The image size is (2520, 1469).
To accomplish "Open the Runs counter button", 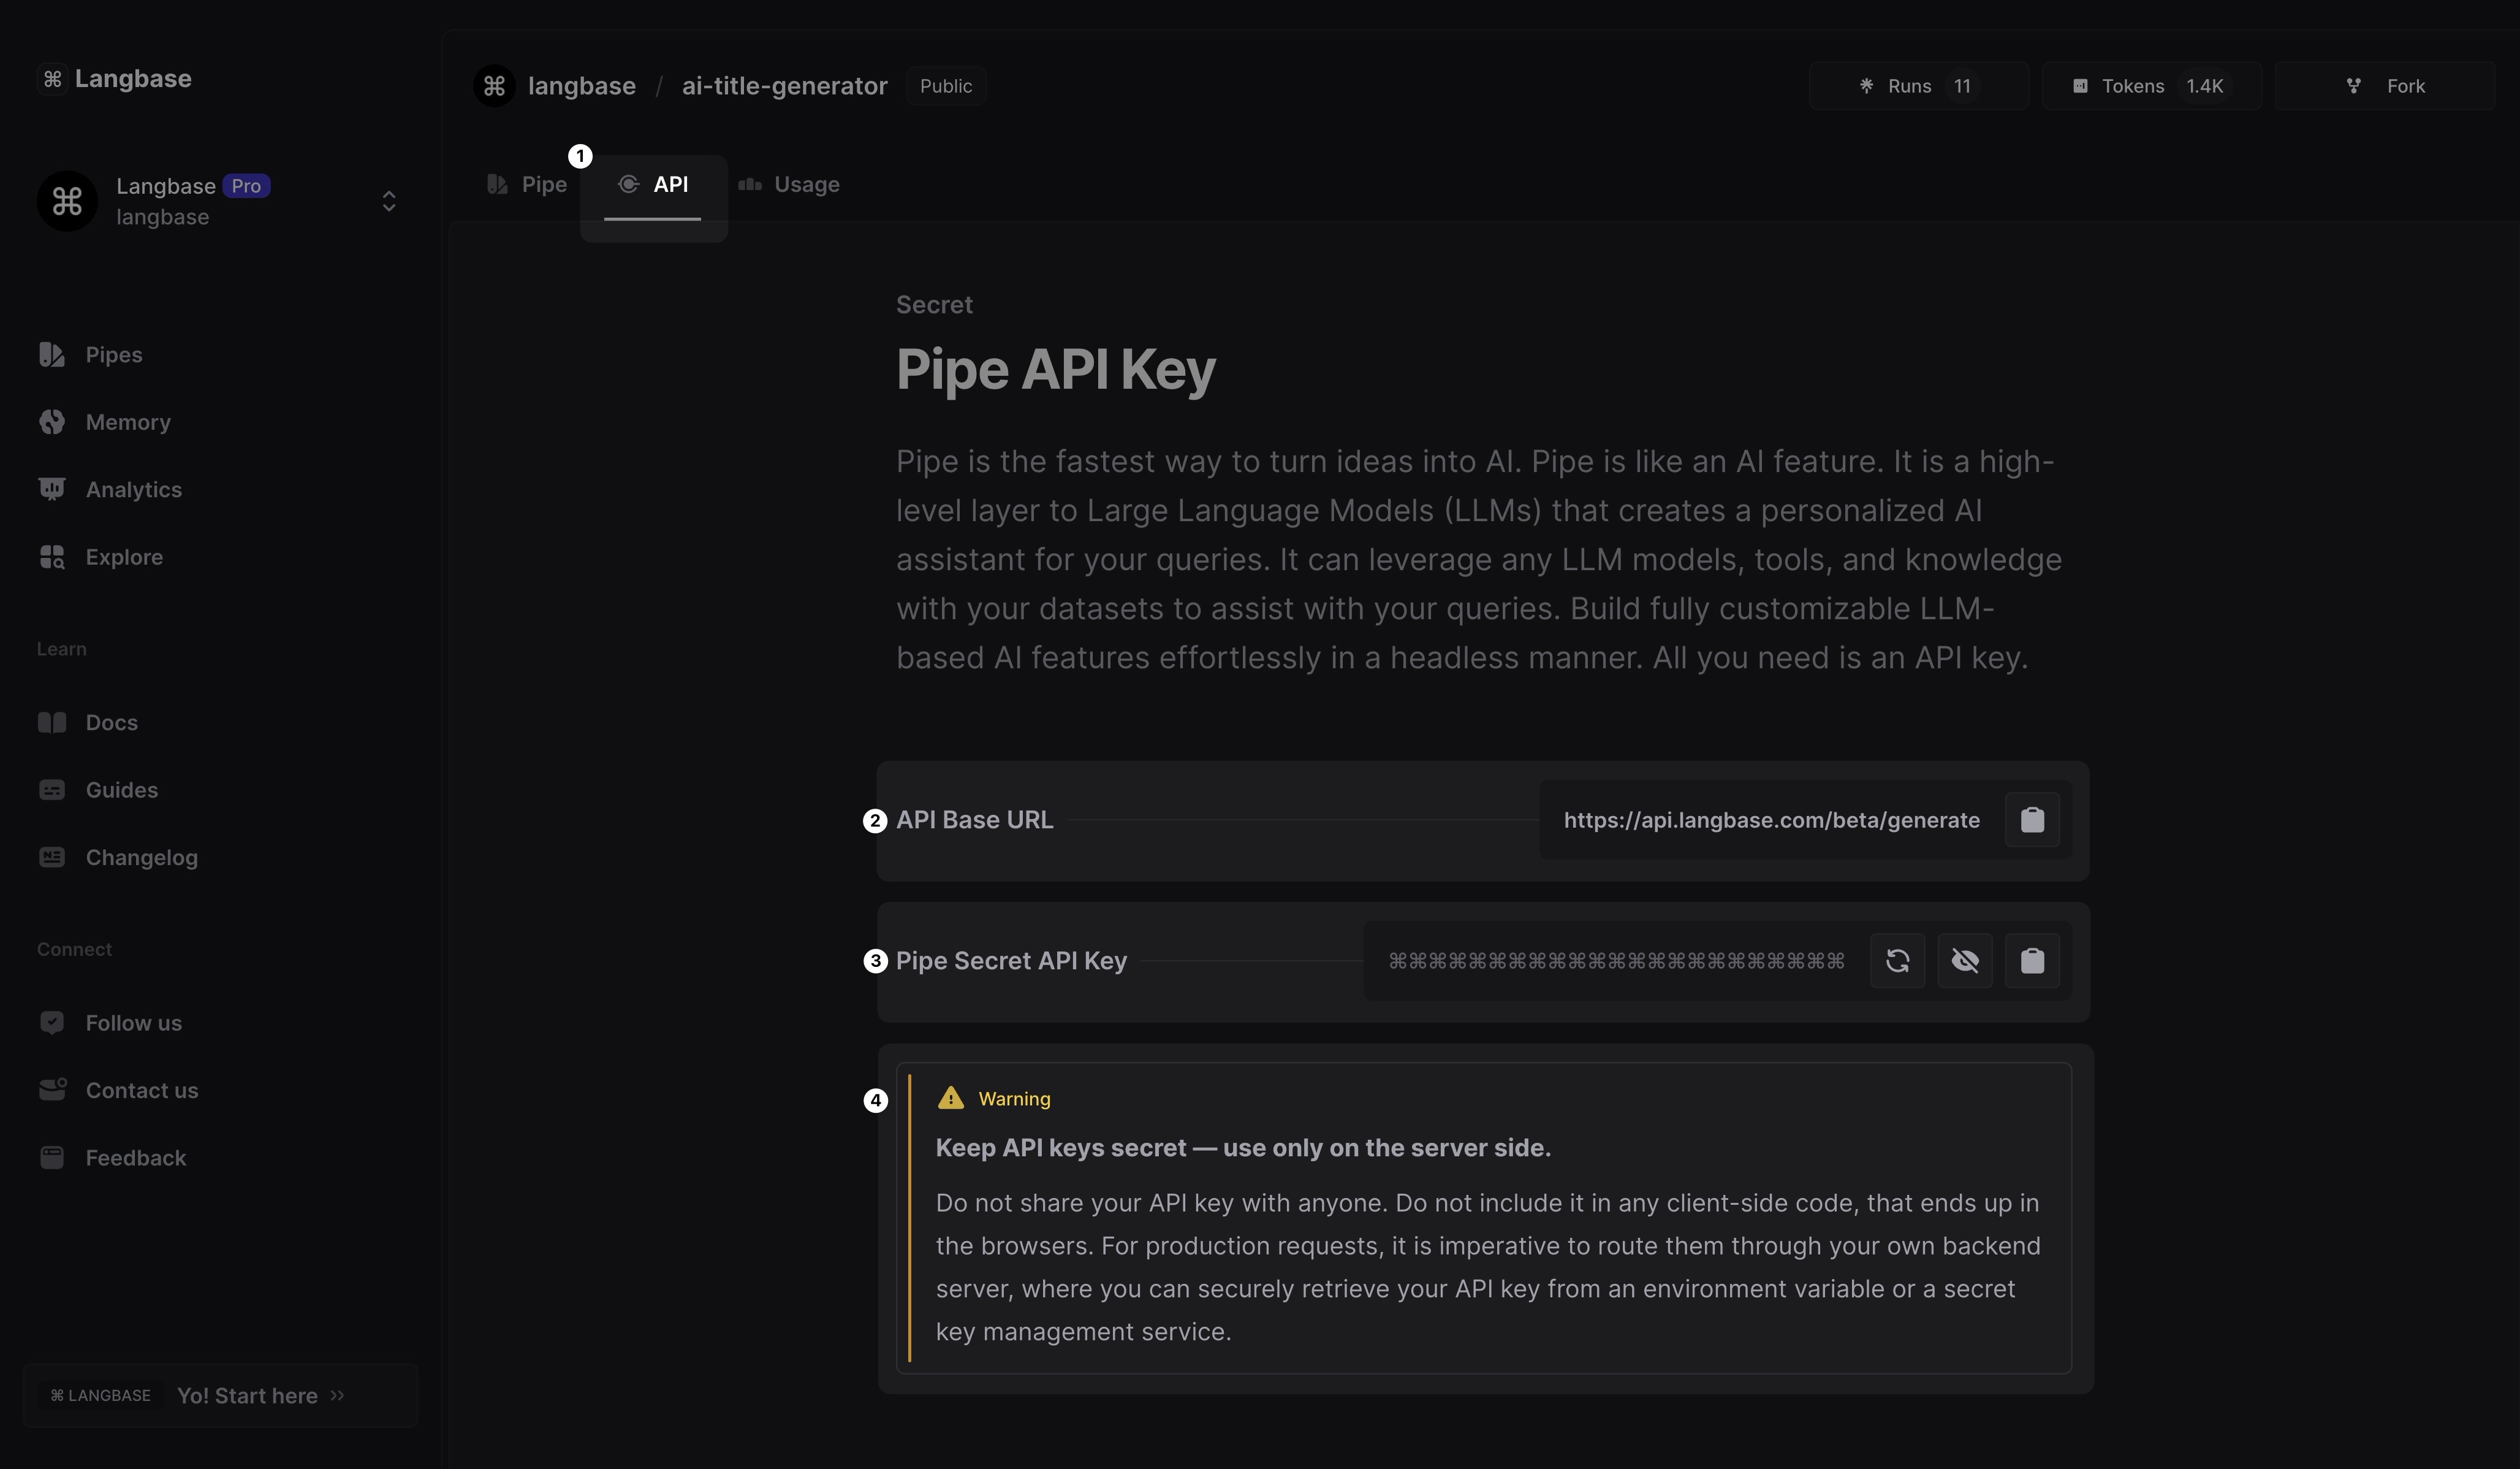I will click(1917, 86).
